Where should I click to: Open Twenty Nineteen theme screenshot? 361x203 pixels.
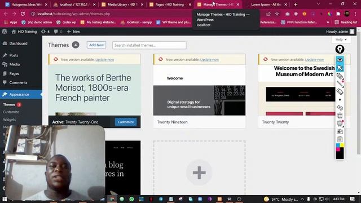(199, 90)
